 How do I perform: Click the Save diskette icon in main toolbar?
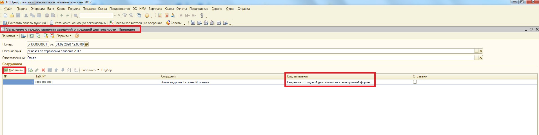point(18,16)
